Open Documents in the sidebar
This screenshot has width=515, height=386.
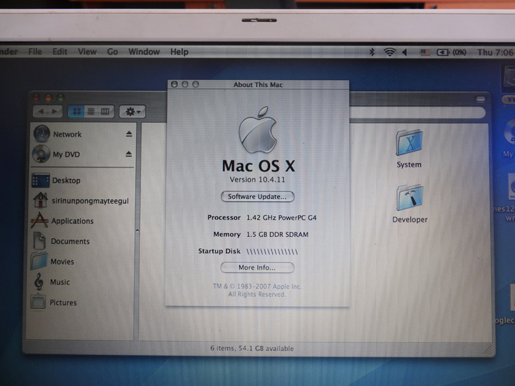pos(70,241)
